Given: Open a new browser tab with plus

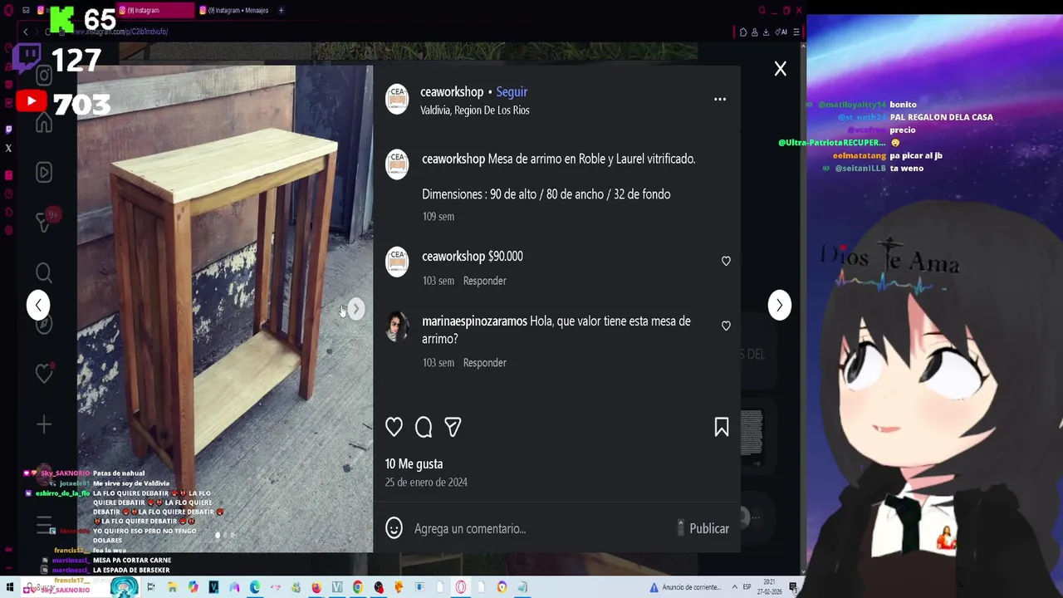Looking at the screenshot, I should click(x=281, y=10).
